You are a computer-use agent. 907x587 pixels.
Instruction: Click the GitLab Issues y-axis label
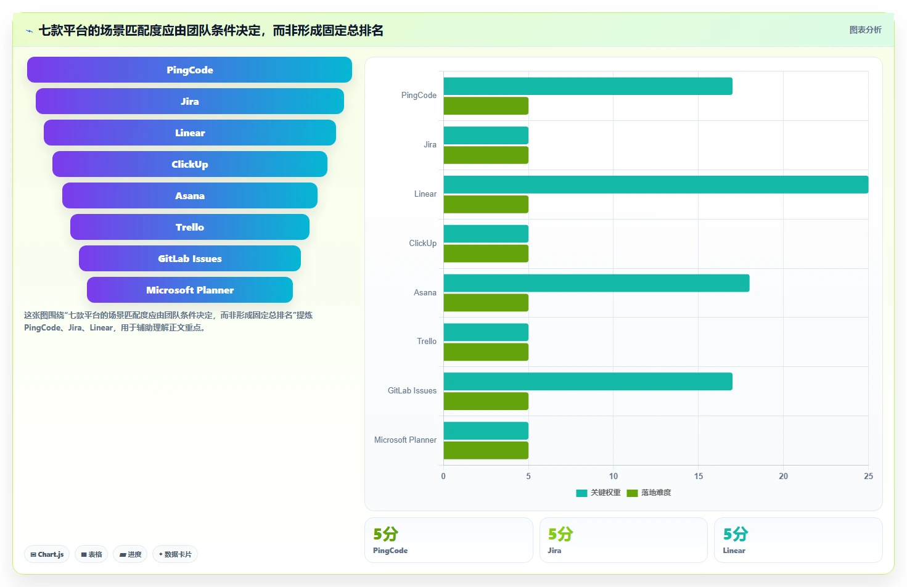click(x=412, y=391)
